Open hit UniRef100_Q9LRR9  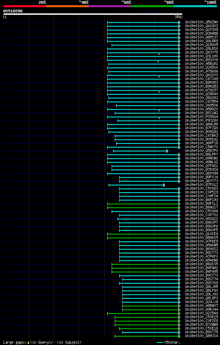click(x=201, y=41)
